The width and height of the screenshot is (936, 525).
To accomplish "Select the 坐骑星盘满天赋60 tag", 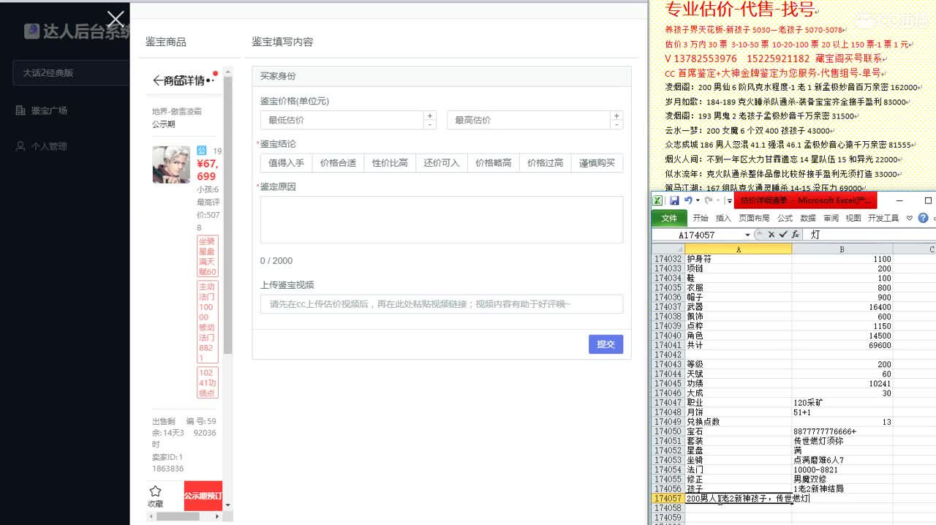I will [x=207, y=256].
